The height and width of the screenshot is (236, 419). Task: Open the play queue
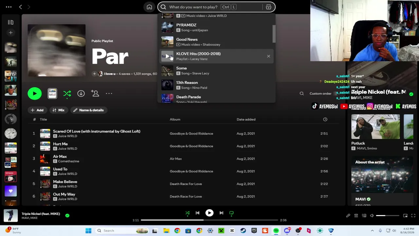pos(356,216)
